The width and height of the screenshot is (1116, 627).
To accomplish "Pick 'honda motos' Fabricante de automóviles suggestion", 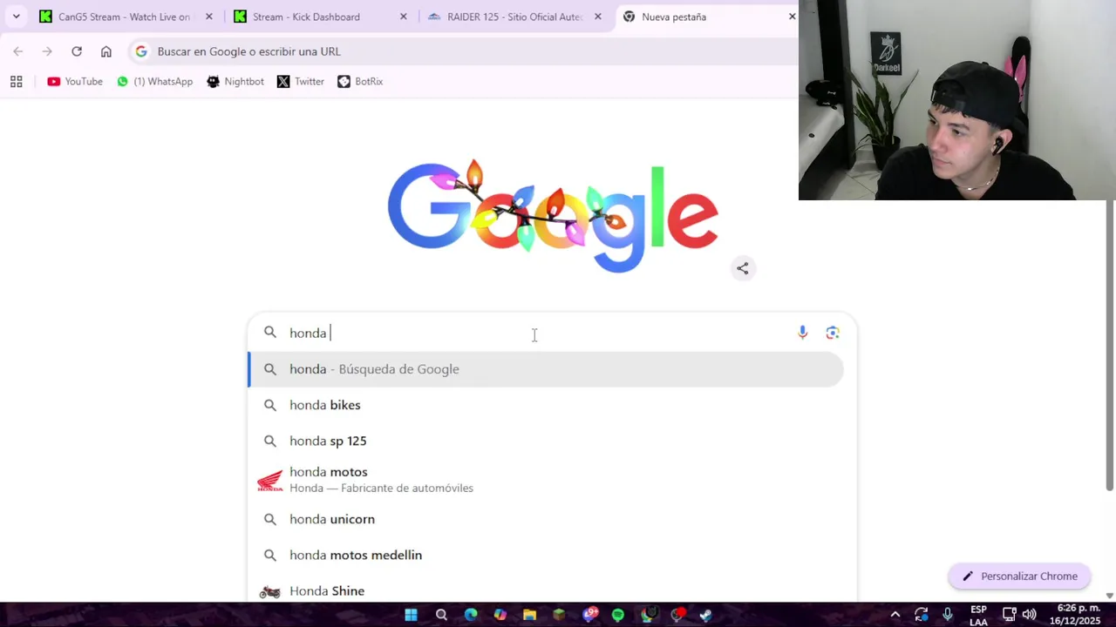I will click(x=546, y=480).
